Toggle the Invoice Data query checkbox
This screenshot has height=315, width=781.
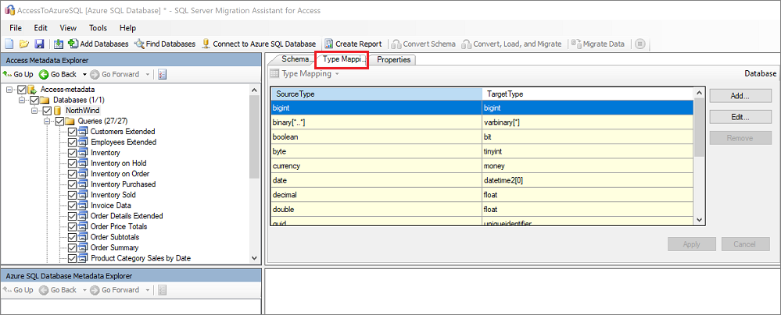(x=73, y=206)
